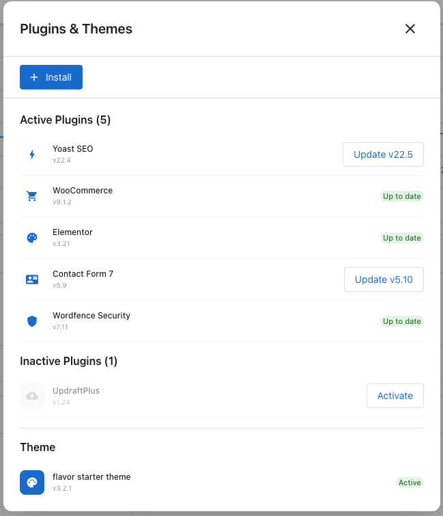Click theme version v3.2.1
Viewport: 443px width, 516px height.
tap(62, 489)
